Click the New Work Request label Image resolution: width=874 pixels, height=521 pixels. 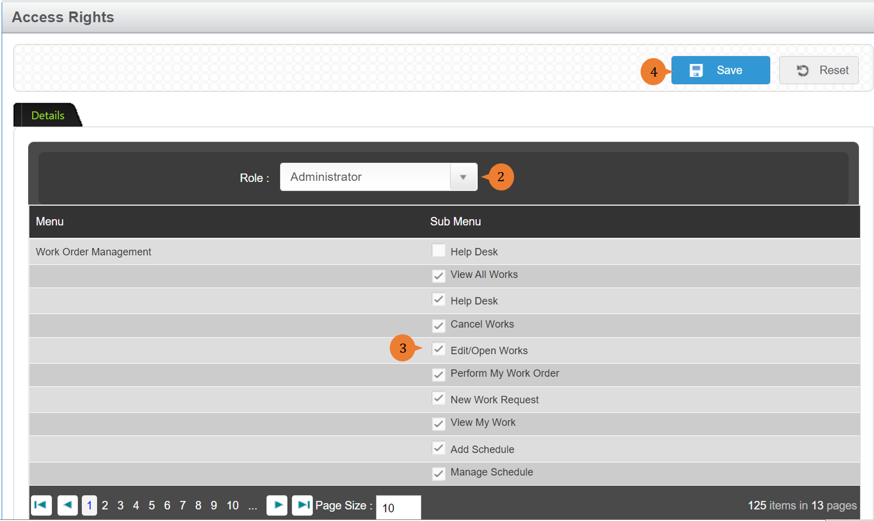coord(495,400)
